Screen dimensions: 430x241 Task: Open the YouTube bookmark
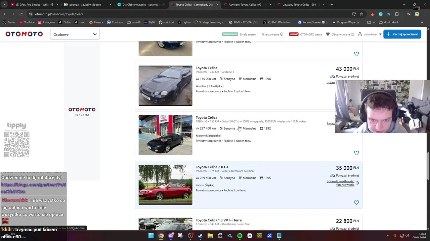tap(27, 22)
